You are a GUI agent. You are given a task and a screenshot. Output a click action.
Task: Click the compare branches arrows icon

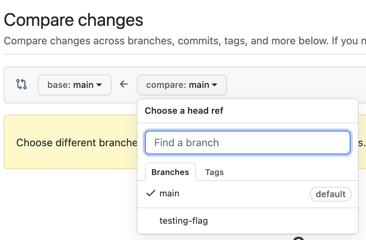[21, 85]
